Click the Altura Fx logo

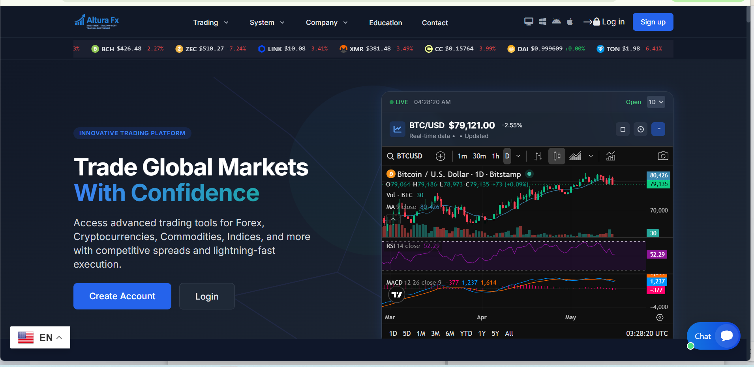point(96,22)
